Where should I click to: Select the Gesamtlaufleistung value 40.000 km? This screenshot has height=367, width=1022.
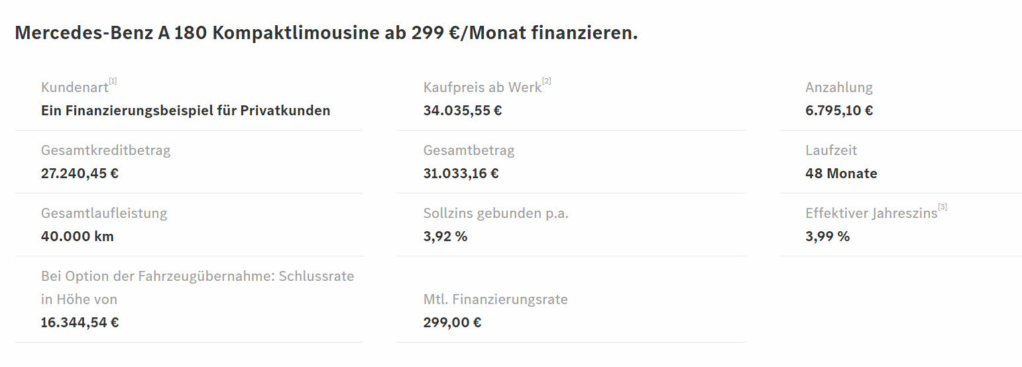click(78, 236)
